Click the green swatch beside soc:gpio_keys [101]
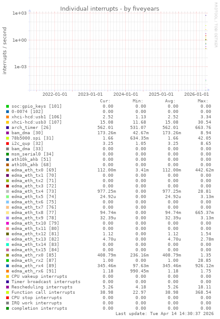The image size is (220, 319). [x=8, y=106]
